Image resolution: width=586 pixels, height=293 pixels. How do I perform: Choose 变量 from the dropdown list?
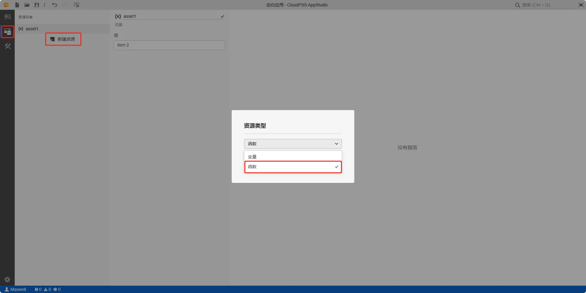(293, 157)
